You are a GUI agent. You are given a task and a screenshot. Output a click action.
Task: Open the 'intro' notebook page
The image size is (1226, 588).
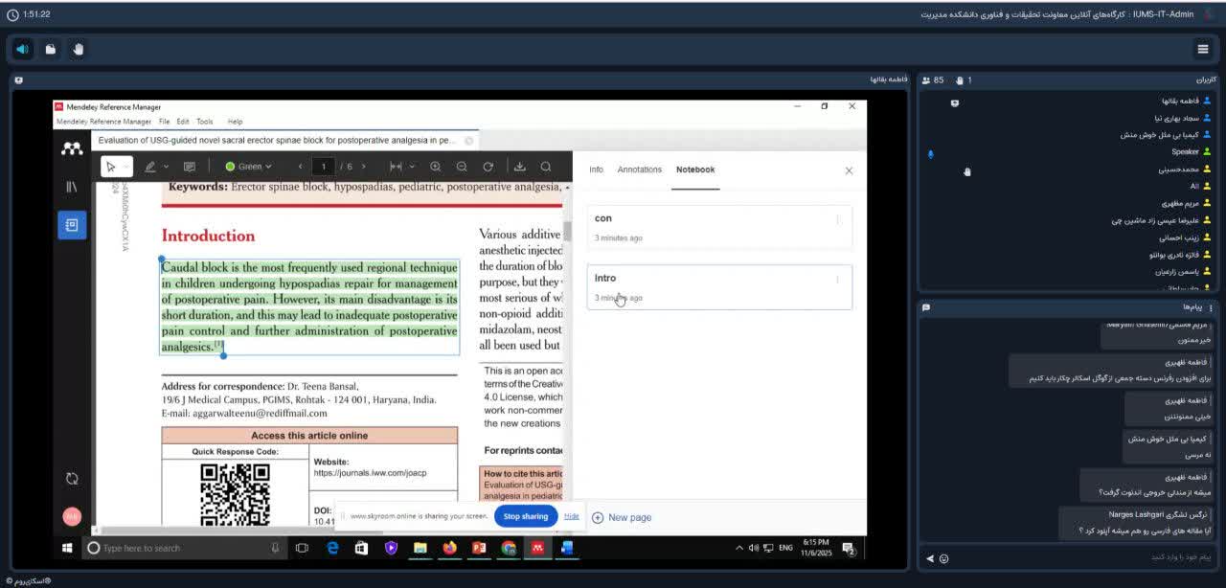718,286
